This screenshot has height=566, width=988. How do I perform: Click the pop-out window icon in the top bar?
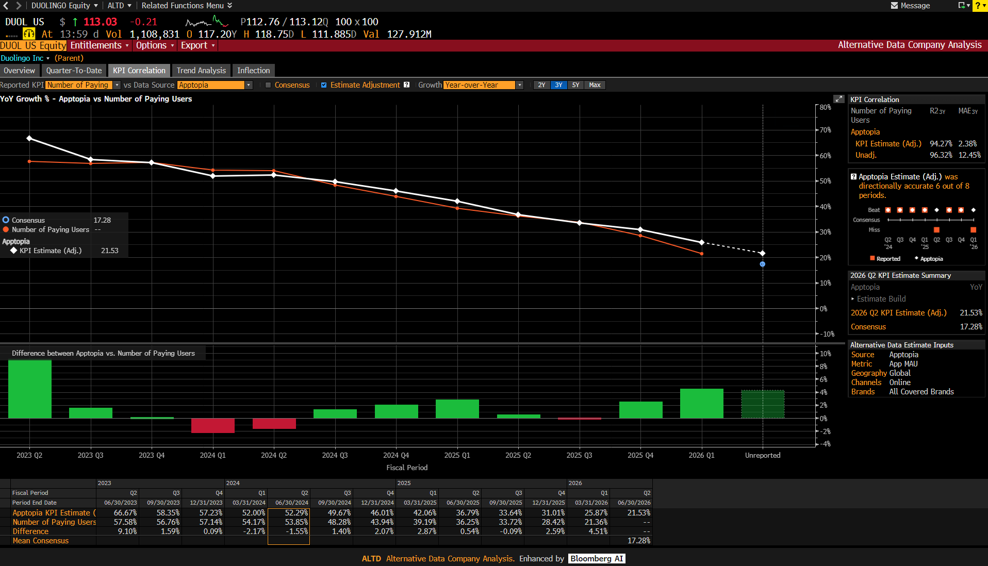tap(962, 6)
